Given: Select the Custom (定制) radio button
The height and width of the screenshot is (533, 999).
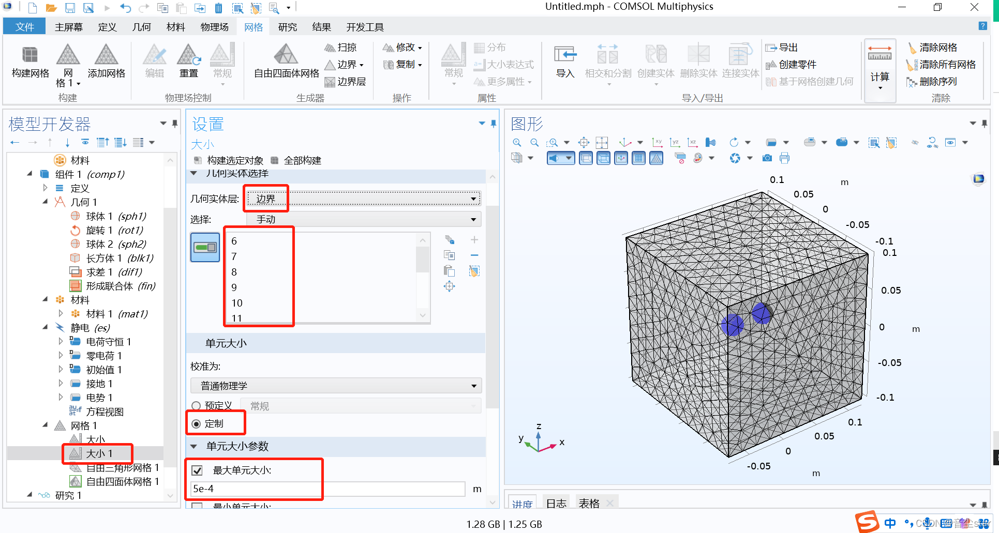Looking at the screenshot, I should click(196, 424).
